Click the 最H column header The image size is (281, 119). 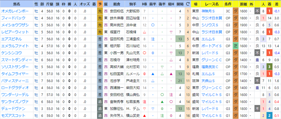(171, 4)
